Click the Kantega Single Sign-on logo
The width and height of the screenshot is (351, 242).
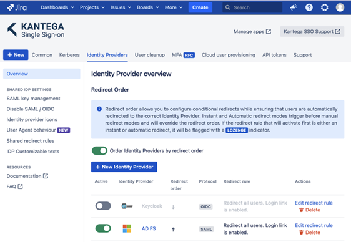coord(36,30)
